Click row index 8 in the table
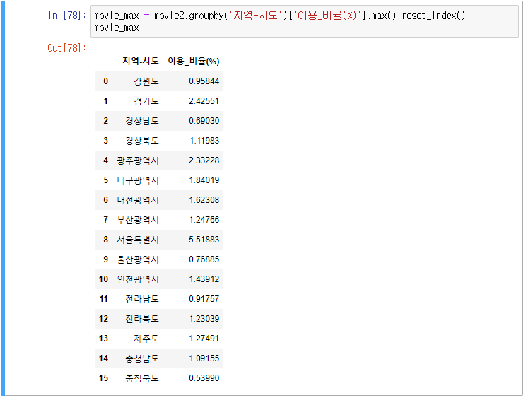 105,240
